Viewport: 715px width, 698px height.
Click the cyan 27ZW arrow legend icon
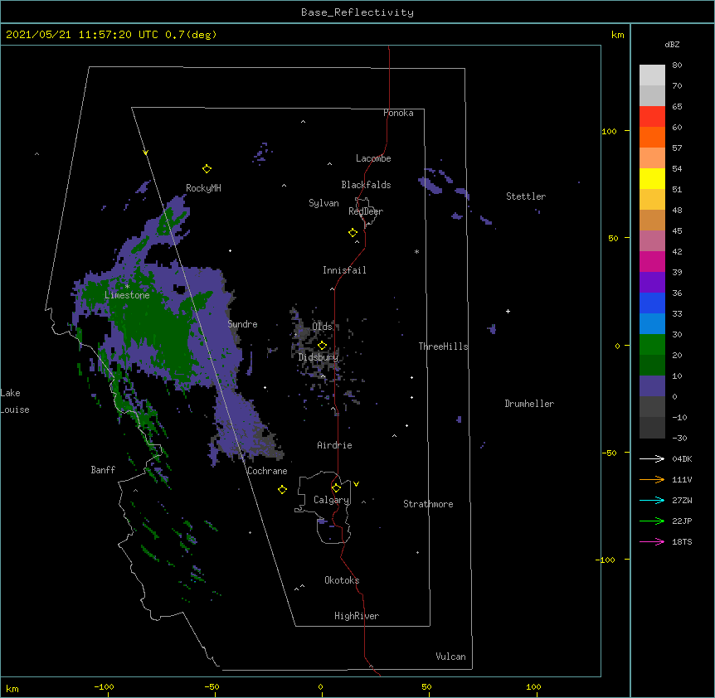pos(652,500)
